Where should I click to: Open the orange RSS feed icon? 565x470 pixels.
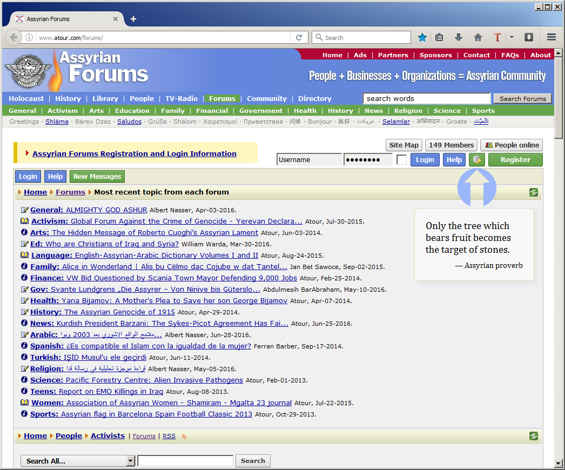coord(184,437)
